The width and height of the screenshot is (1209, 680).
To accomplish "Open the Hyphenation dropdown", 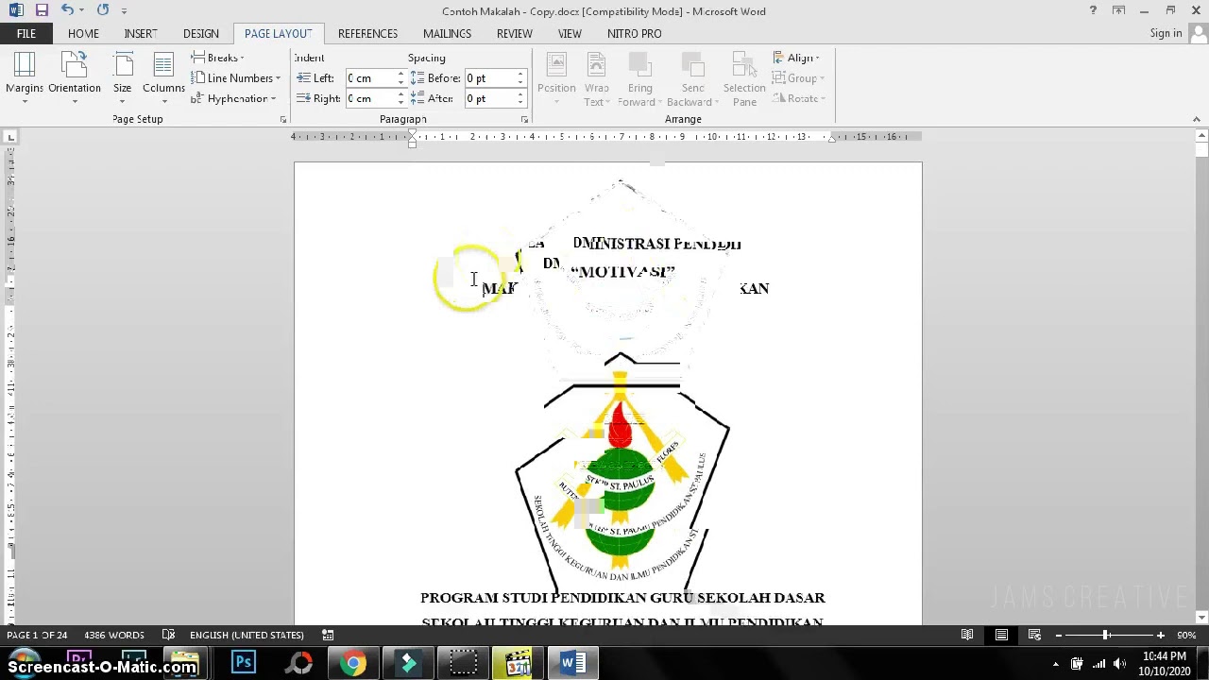I will tap(233, 98).
